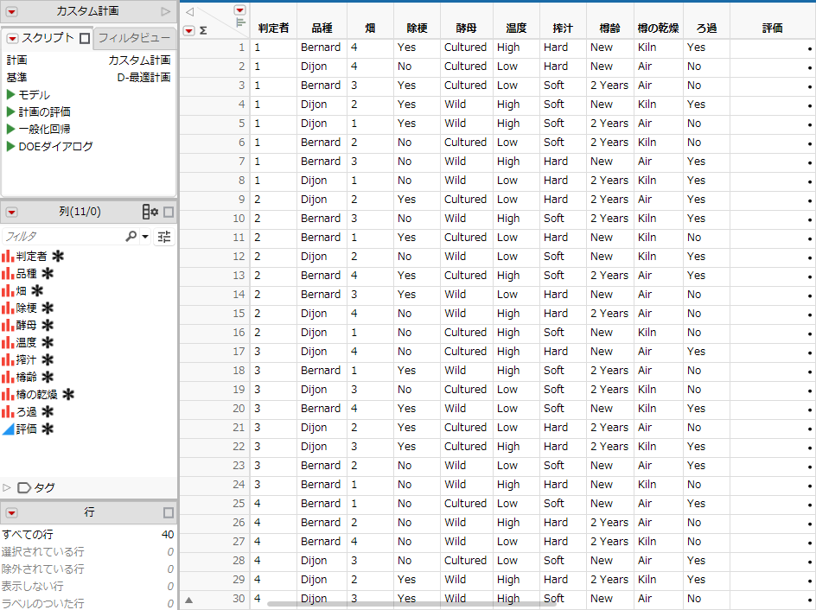Select the ろ過 column in the list

point(26,412)
